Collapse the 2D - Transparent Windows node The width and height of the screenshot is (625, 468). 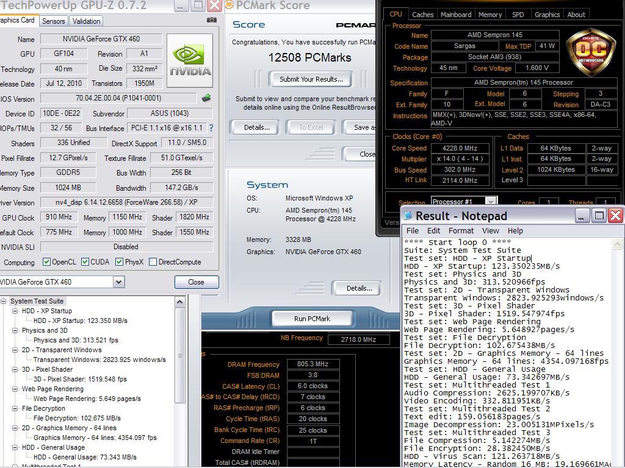point(15,350)
